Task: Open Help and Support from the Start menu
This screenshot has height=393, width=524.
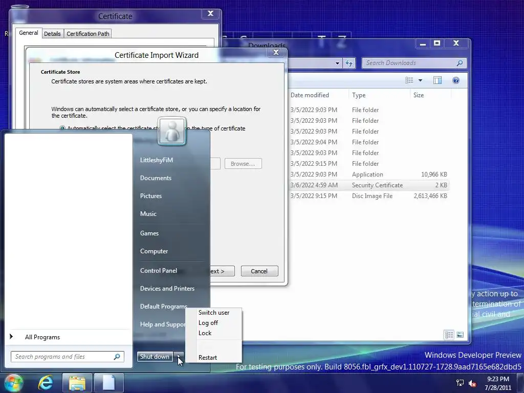Action: pyautogui.click(x=162, y=324)
